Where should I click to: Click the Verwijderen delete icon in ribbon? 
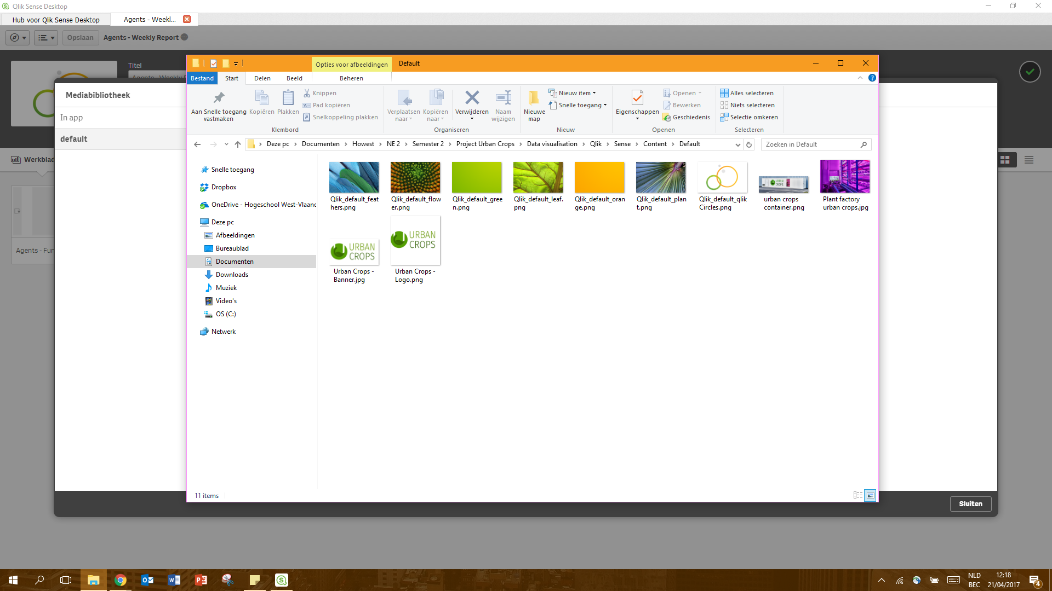(472, 99)
